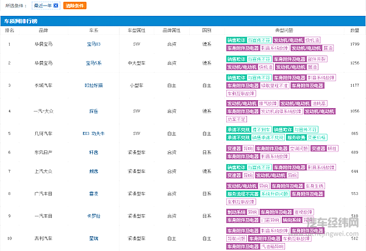Select complaint count 1799
Viewport: 366px width, 251px height.
(x=354, y=44)
